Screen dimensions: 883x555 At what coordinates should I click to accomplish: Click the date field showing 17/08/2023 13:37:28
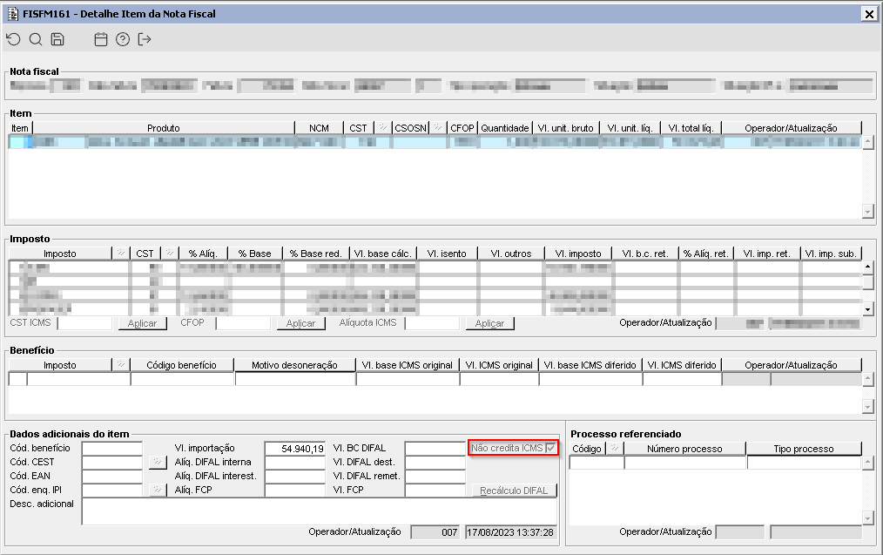tap(511, 532)
